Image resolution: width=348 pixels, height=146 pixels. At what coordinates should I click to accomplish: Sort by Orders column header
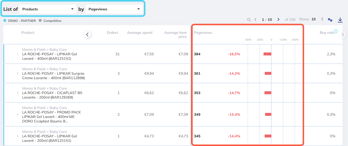coord(112,33)
